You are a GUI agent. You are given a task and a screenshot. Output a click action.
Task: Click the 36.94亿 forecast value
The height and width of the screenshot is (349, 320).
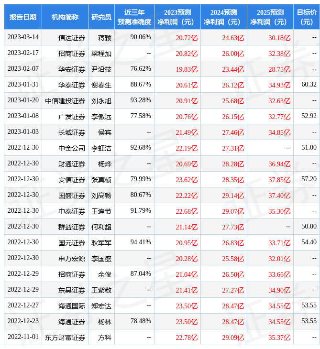pyautogui.click(x=279, y=164)
